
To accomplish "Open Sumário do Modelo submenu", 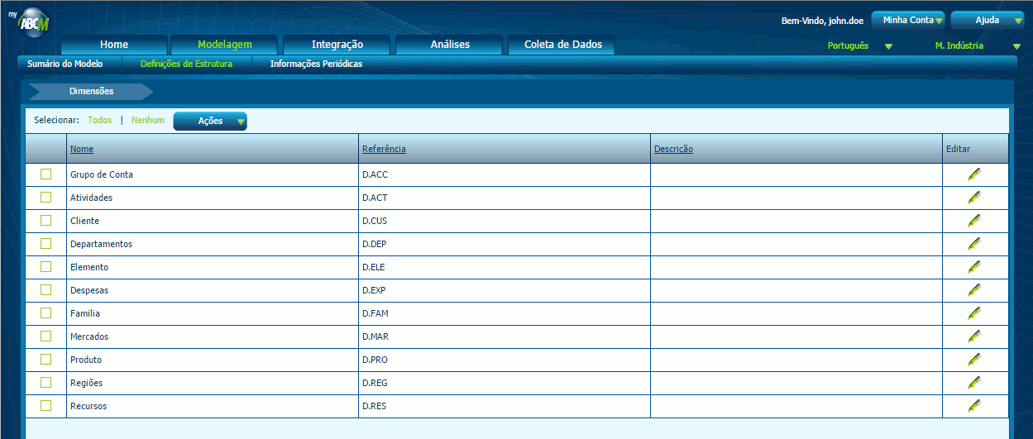I will (65, 64).
